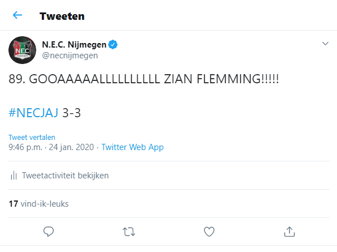Click the goal tweet text about Zian Flemming
337x252 pixels.
[x=144, y=79]
